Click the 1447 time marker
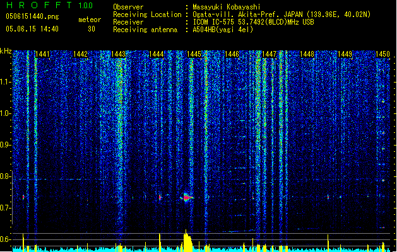397x252 pixels. click(269, 54)
